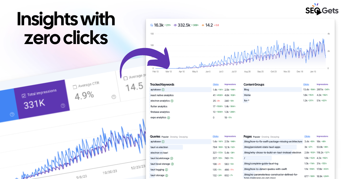Sort Pages by Impressions
341x179 pixels.
(x=322, y=136)
